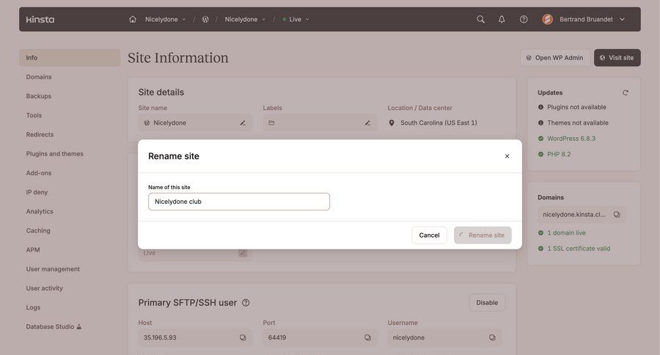Click the Rename site button
660x355 pixels.
[x=483, y=235]
